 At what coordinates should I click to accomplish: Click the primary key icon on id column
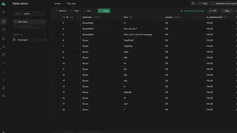click(x=64, y=17)
